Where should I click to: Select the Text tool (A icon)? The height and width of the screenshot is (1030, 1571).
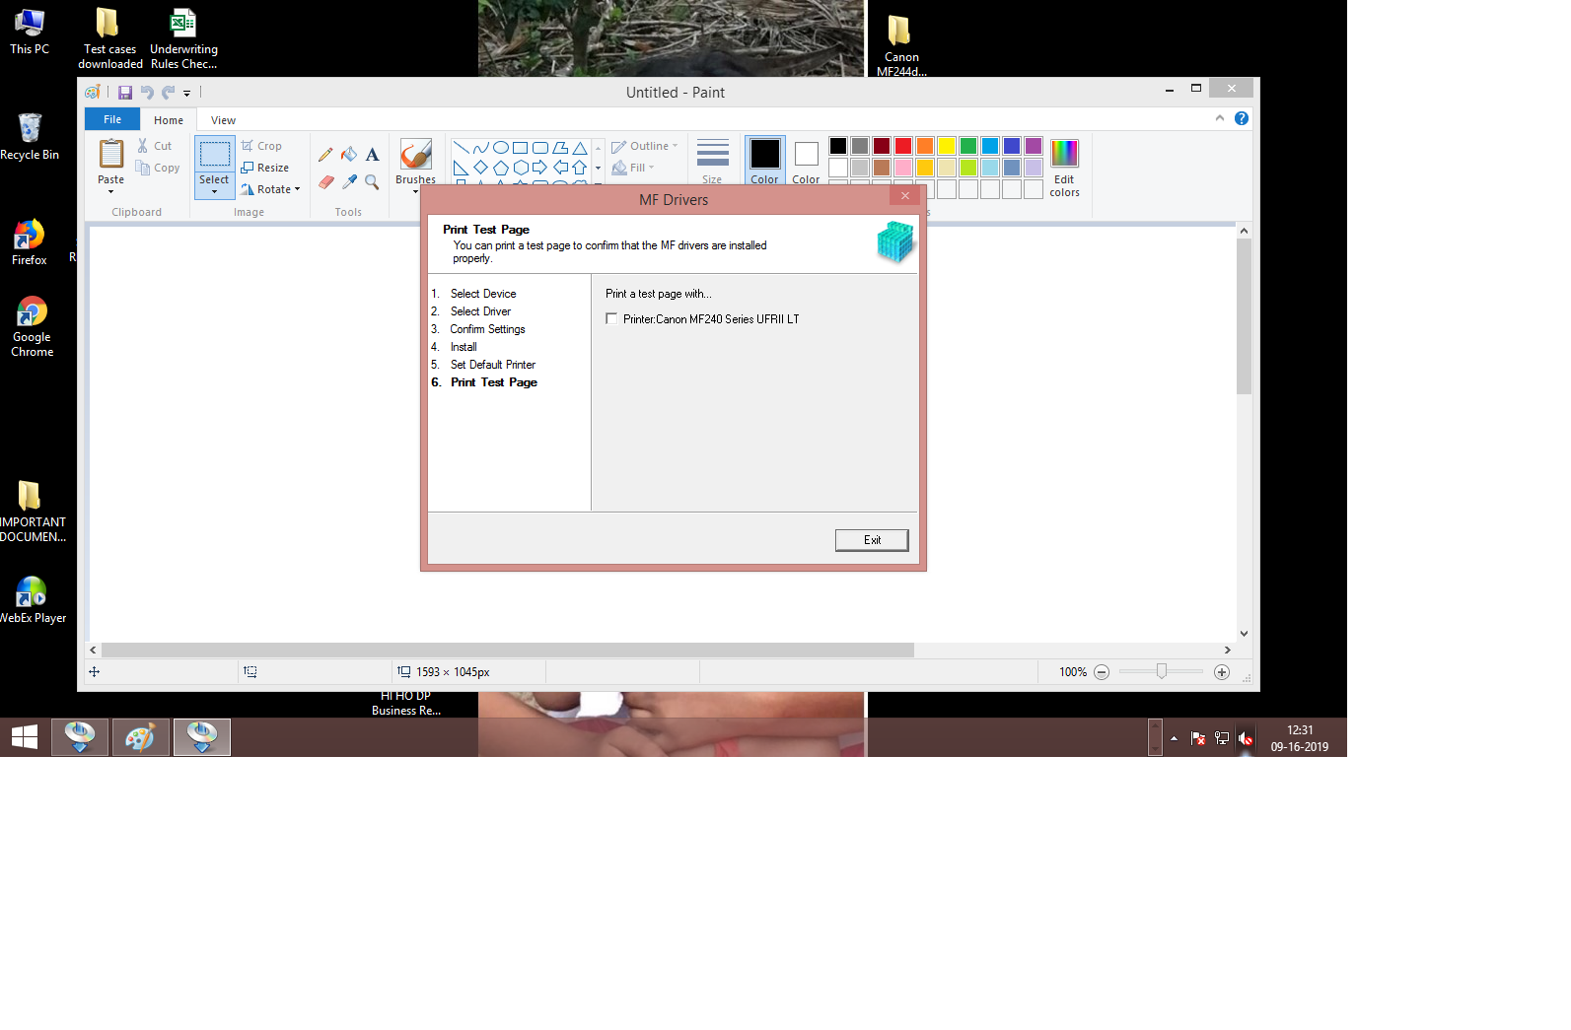pos(373,155)
